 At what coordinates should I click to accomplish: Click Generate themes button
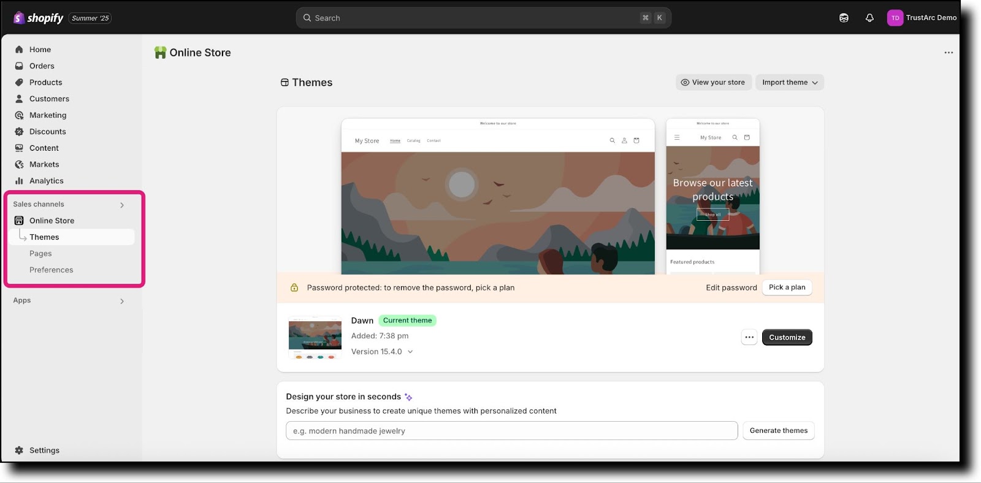[x=779, y=431]
